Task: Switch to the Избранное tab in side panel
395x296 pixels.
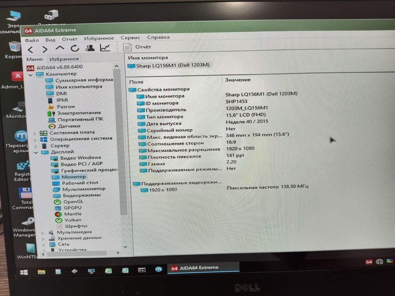Action: point(64,59)
